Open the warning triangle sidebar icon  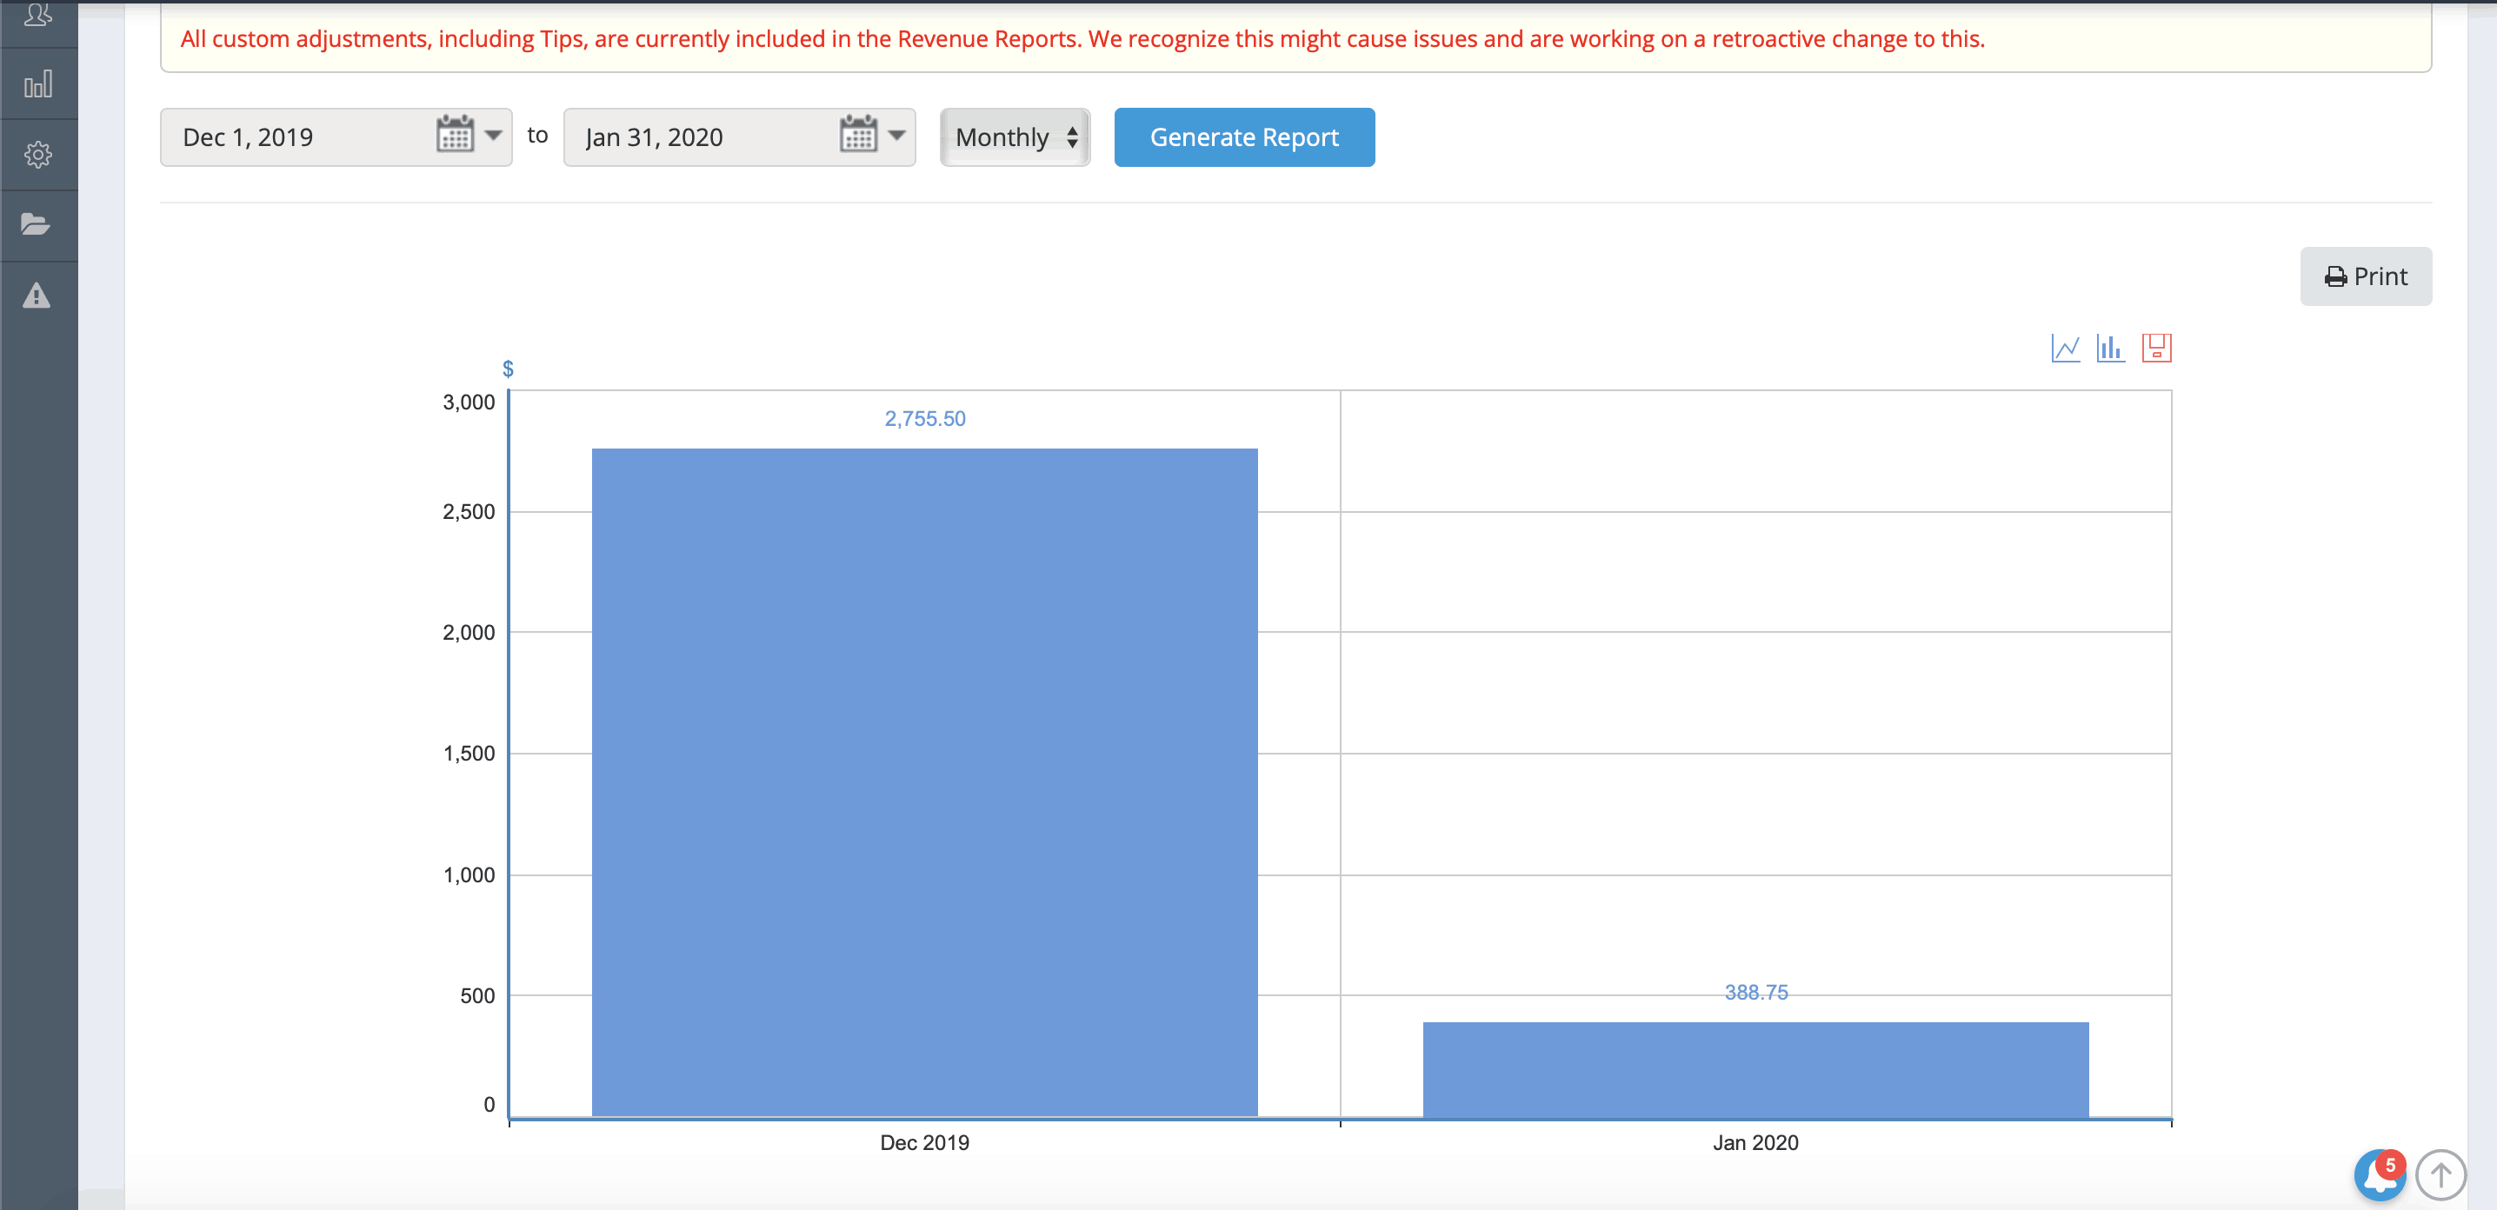point(37,296)
